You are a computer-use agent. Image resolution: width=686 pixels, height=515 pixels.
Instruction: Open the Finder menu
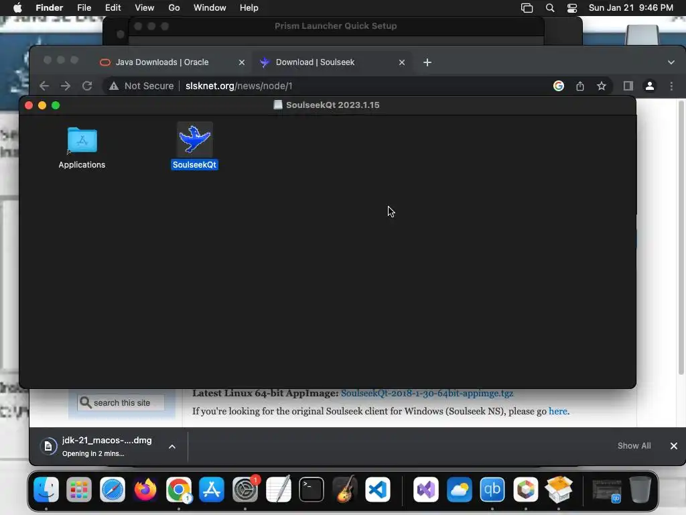coord(50,8)
